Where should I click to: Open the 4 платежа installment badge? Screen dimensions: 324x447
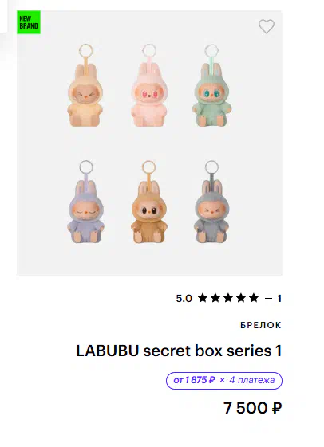point(224,381)
